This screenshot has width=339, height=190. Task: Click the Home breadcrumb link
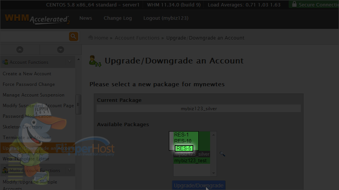point(101,38)
